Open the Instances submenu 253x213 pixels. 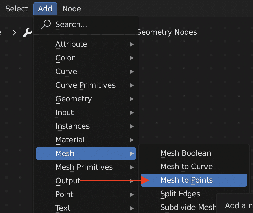point(86,126)
